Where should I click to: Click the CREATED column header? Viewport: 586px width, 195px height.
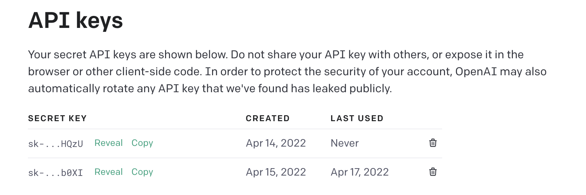(268, 118)
